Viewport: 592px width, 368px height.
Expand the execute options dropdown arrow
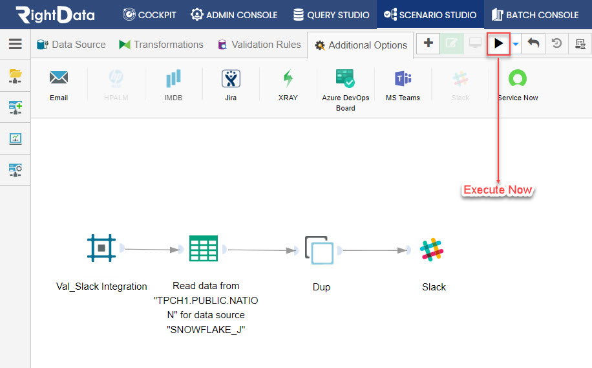tap(516, 44)
